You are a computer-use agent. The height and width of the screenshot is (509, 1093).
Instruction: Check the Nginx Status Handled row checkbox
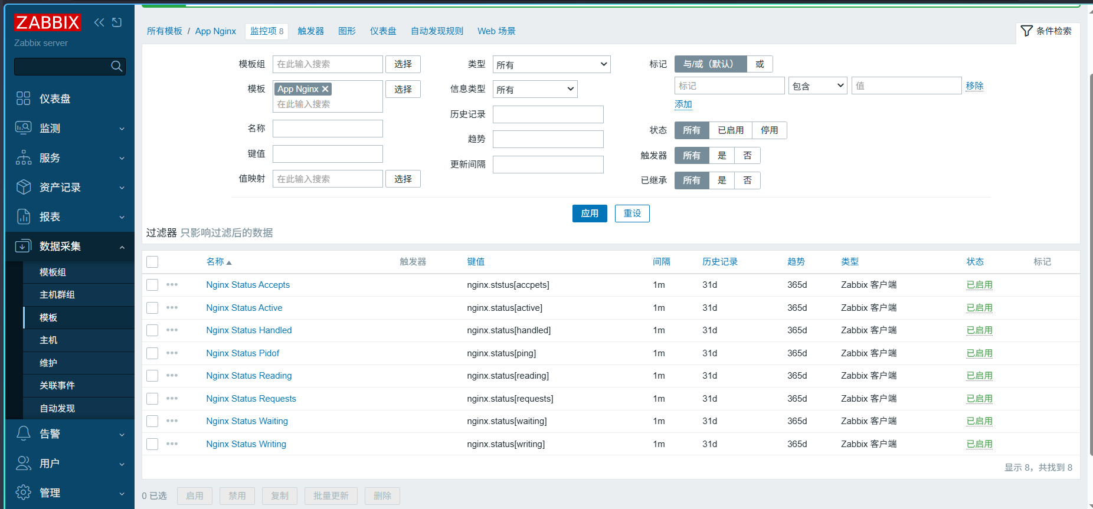point(152,330)
